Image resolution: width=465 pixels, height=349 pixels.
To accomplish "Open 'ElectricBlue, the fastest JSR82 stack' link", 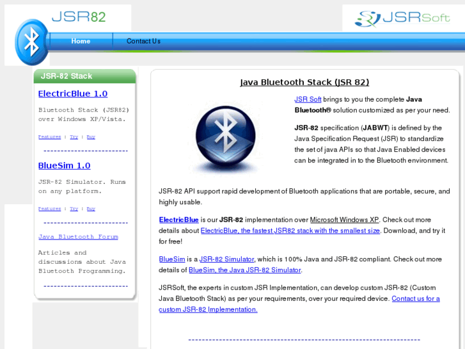I will (290, 231).
